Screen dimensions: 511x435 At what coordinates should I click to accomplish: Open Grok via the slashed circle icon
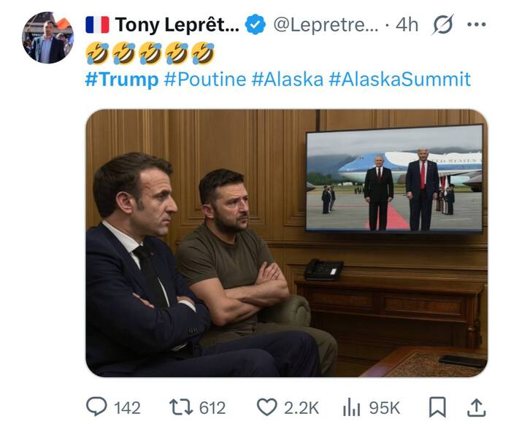click(x=442, y=25)
